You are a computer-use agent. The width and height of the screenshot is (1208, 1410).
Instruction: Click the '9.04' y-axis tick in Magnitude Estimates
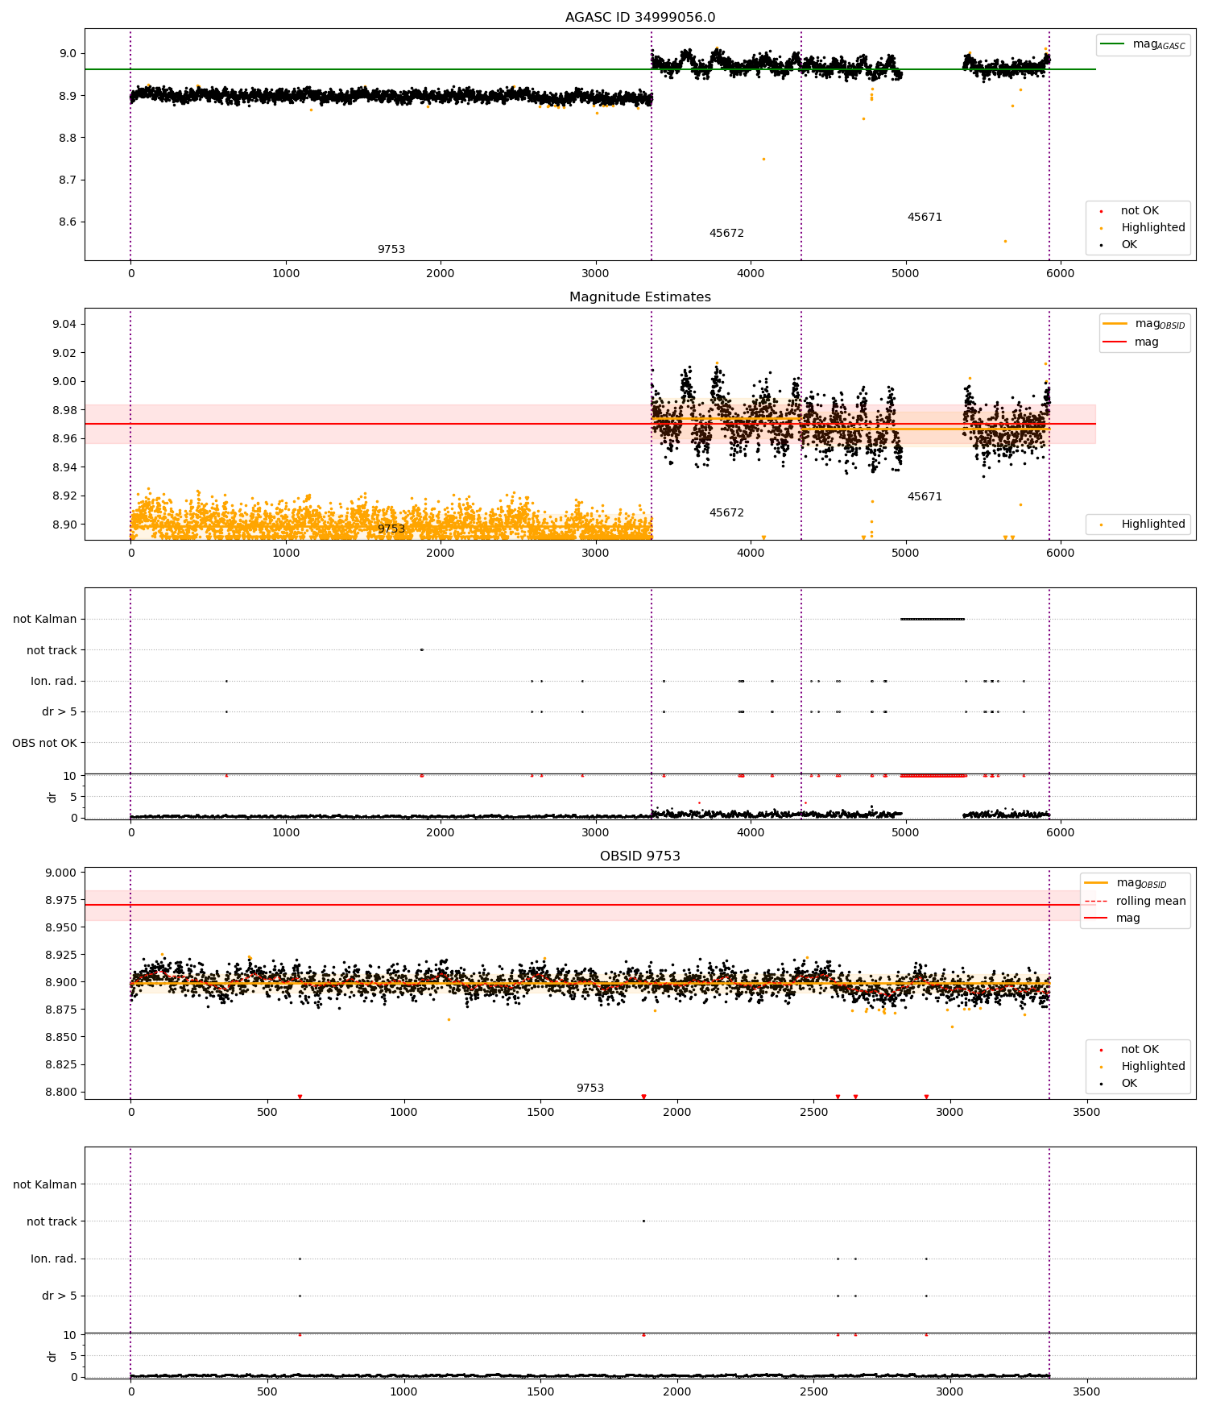(x=64, y=324)
